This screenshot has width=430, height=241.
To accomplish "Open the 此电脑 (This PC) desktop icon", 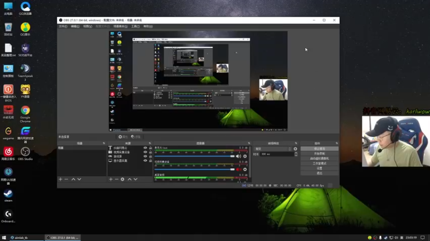I will click(x=8, y=8).
